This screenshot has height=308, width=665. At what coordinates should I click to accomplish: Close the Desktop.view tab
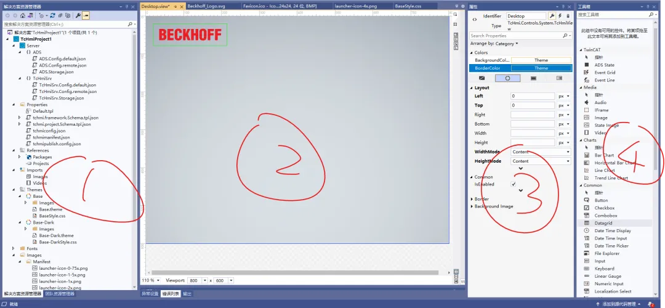tap(182, 7)
